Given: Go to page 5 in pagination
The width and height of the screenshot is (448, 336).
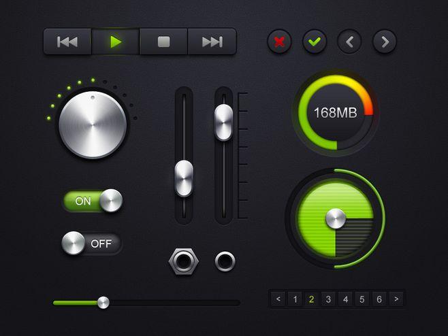Looking at the screenshot, I should pyautogui.click(x=362, y=299).
